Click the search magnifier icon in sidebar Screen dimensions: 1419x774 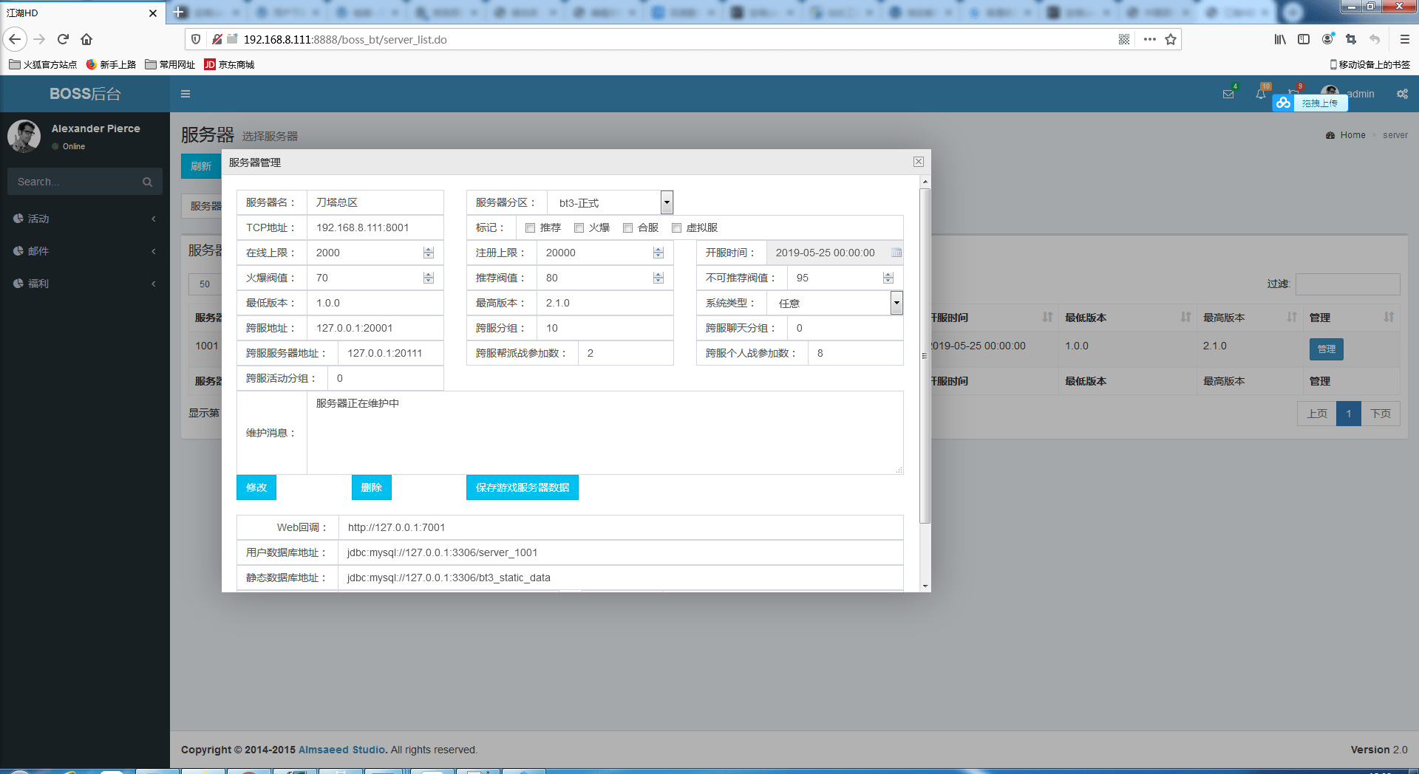click(147, 182)
